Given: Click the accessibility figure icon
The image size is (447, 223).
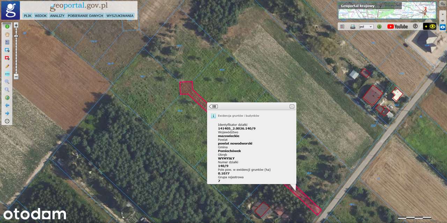Looking at the screenshot, I should pos(415,26).
